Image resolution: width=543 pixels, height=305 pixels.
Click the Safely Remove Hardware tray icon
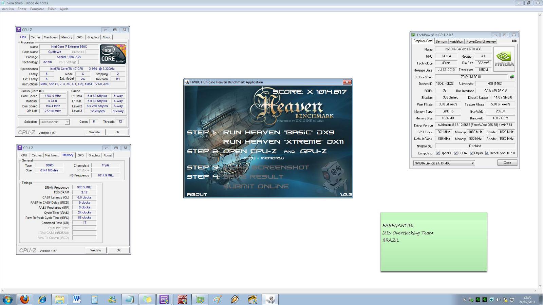[471, 300]
